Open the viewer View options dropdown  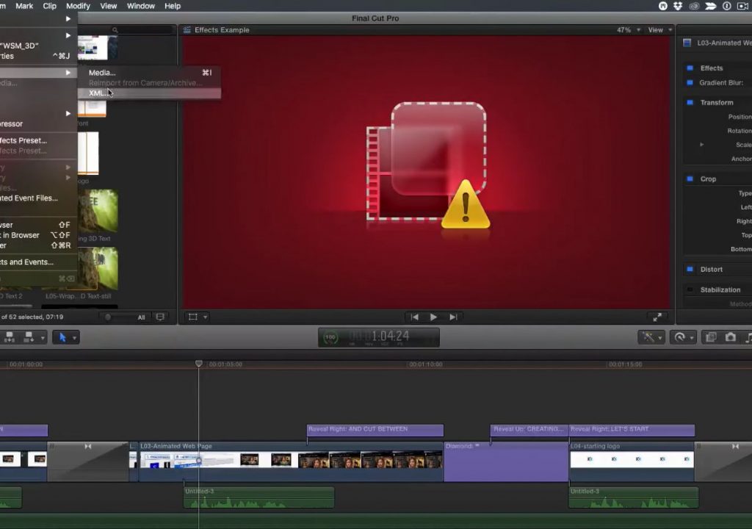click(x=660, y=30)
